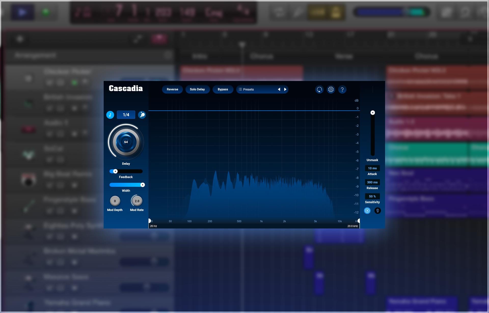Adjust the Feedback slider handle
Viewport: 489px width, 313px height.
point(115,171)
